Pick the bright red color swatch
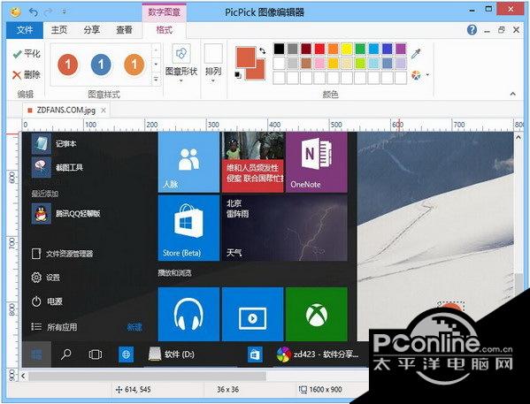530x404 pixels. (319, 49)
